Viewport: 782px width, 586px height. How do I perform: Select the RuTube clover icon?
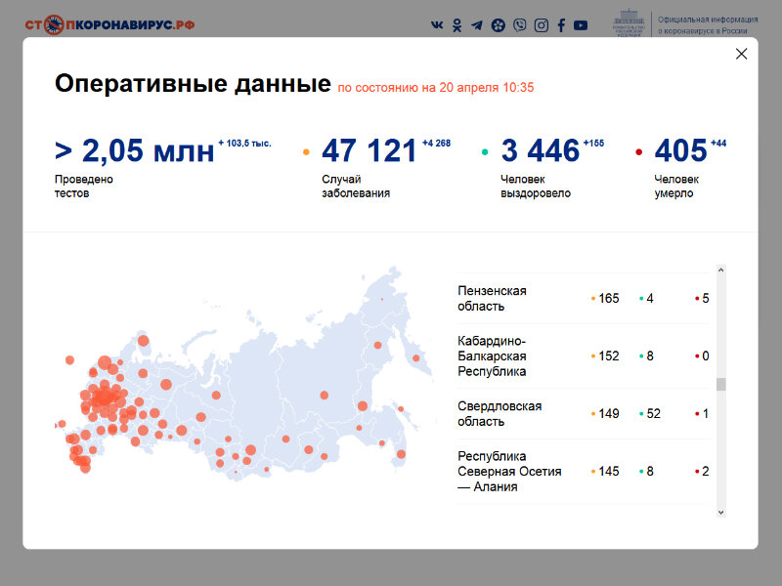499,24
